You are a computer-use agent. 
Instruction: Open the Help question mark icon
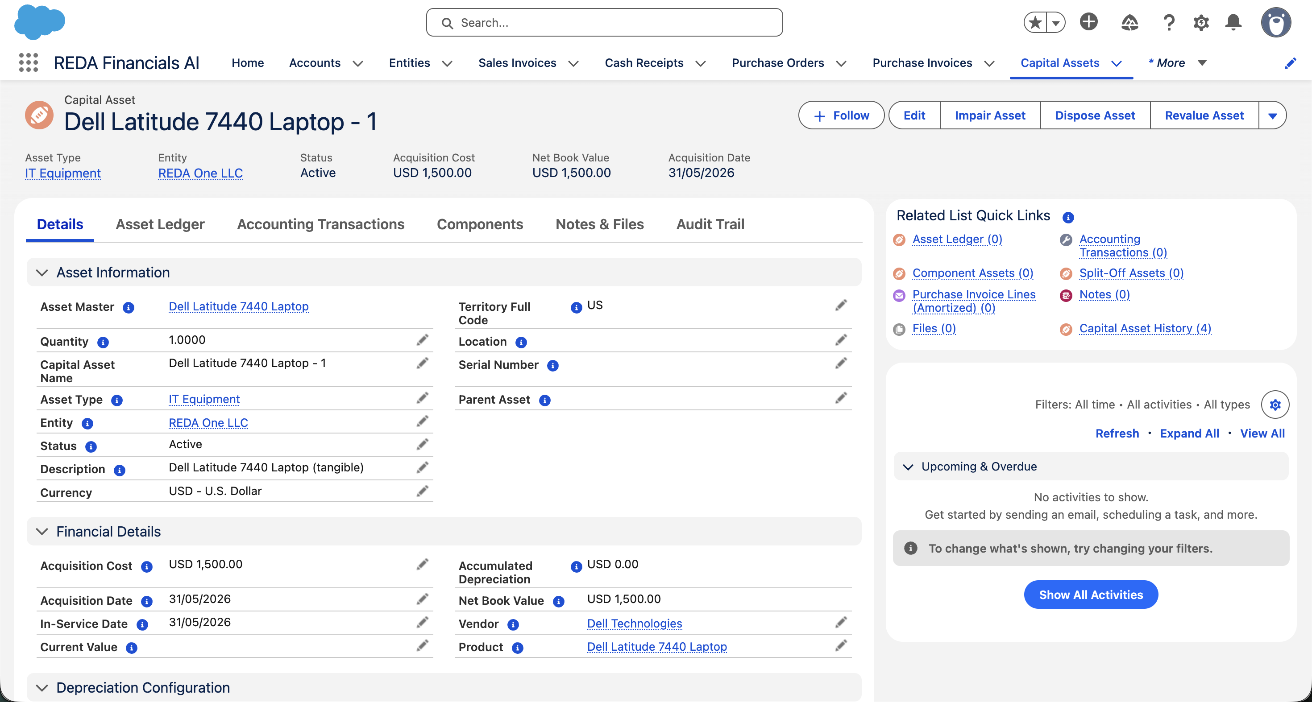pos(1169,22)
